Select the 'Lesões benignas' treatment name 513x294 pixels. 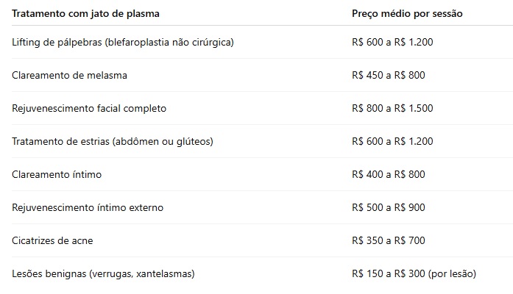(49, 273)
